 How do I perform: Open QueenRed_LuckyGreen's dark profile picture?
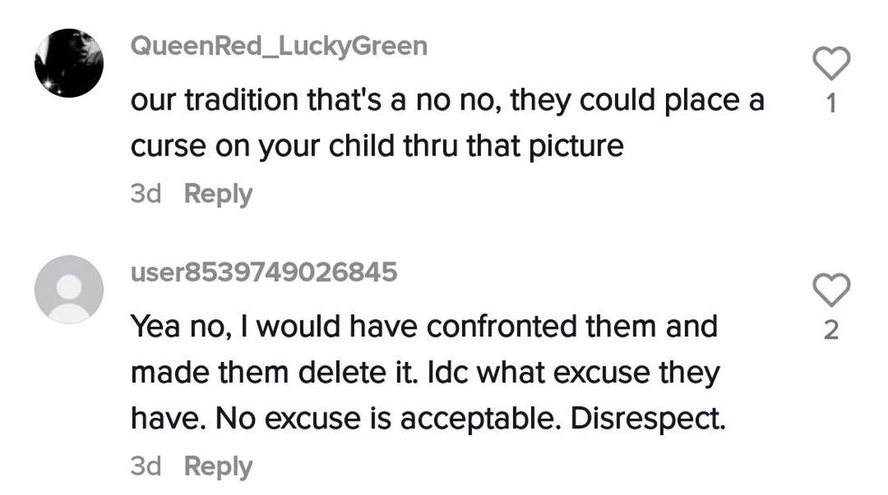69,62
